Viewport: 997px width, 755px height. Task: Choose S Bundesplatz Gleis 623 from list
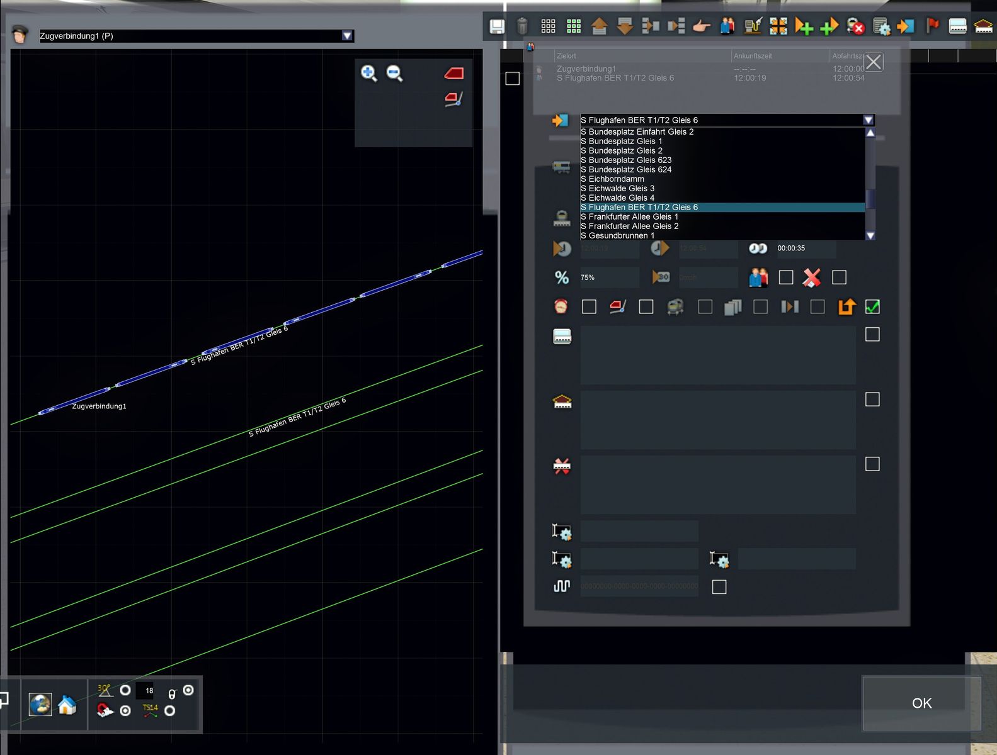(x=626, y=160)
